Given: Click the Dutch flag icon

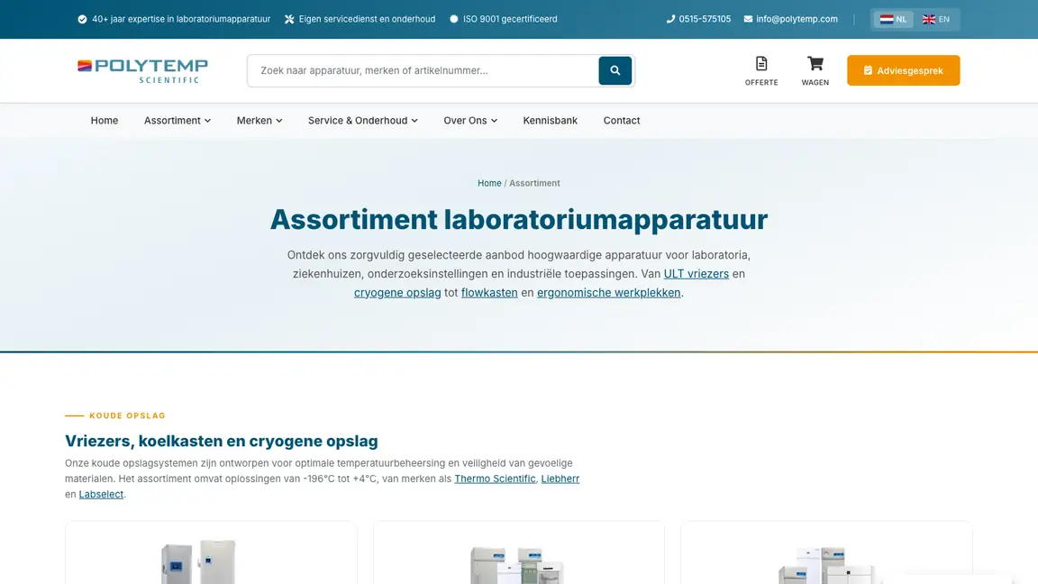Looking at the screenshot, I should pyautogui.click(x=887, y=19).
